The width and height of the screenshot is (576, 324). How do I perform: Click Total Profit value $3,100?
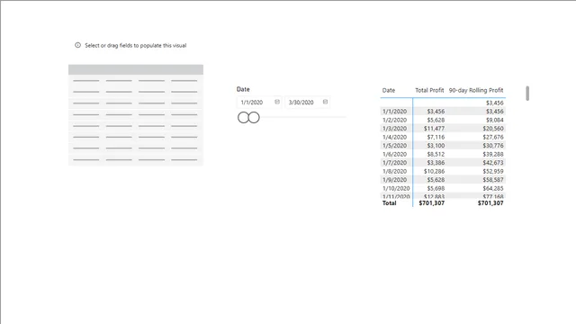pos(436,146)
